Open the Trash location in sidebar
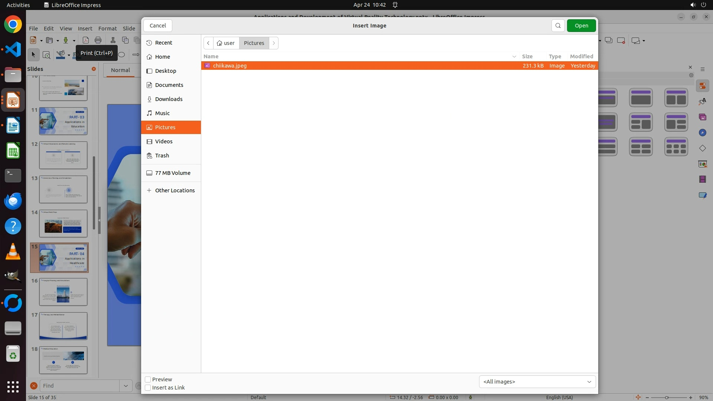The height and width of the screenshot is (401, 713). coord(162,156)
